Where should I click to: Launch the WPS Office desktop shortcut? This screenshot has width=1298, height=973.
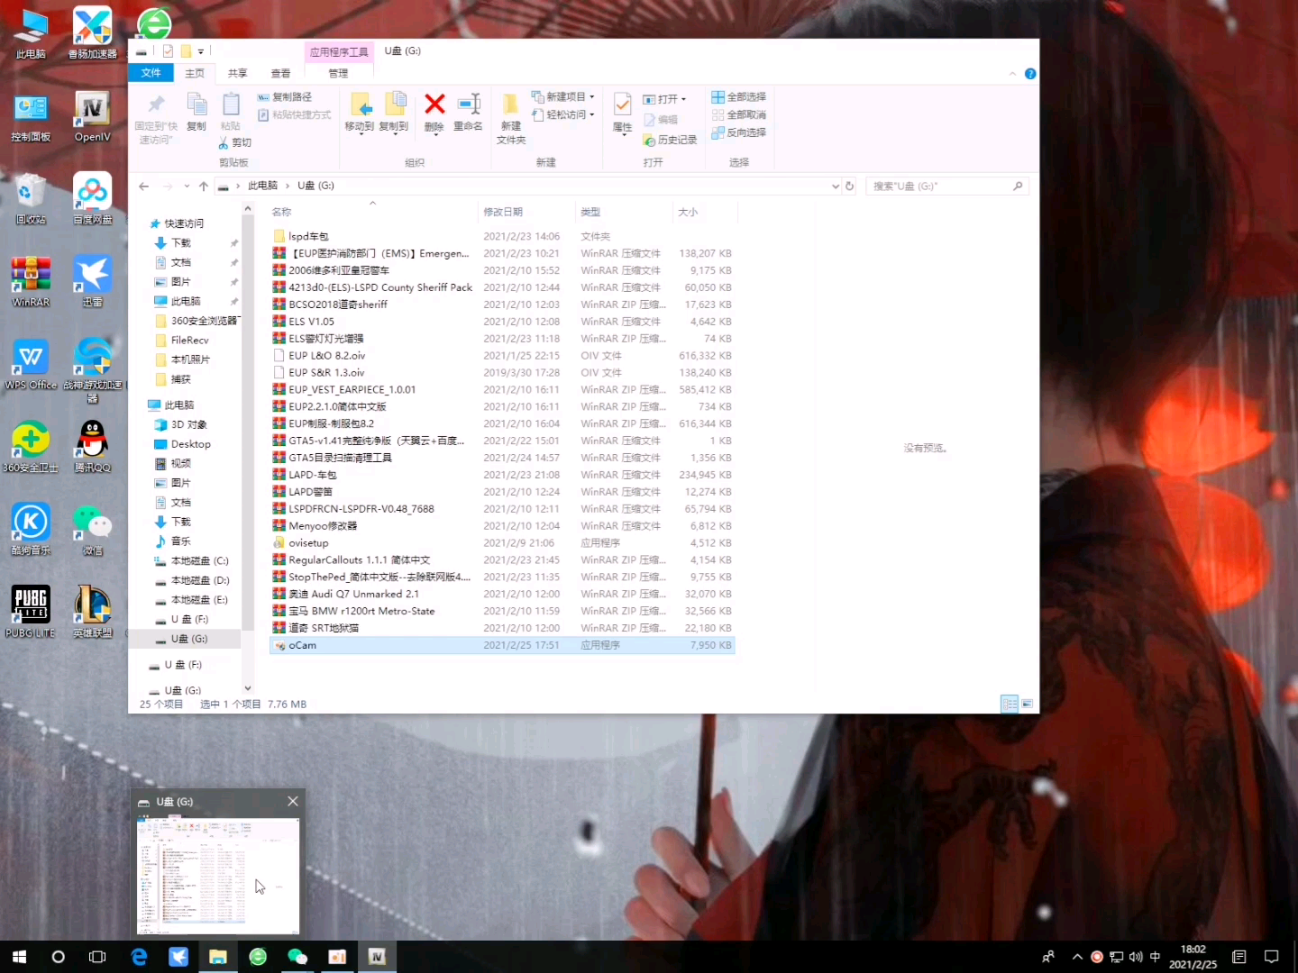31,365
